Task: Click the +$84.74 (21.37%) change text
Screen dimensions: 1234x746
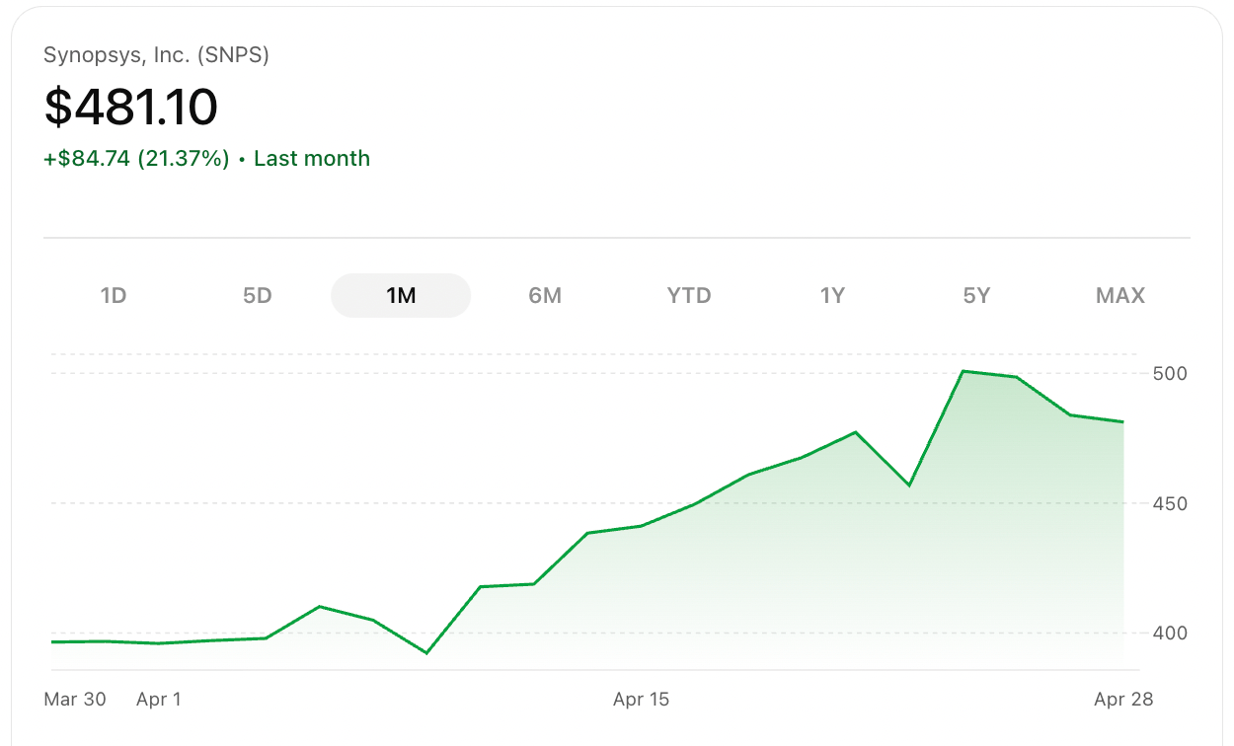Action: point(136,159)
